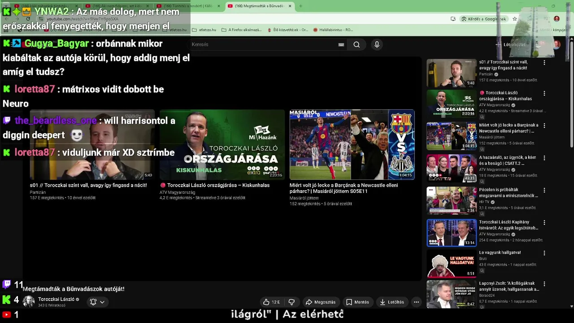Open options for Kapitány Istvánról sidebar video
This screenshot has width=574, height=323.
544,223
